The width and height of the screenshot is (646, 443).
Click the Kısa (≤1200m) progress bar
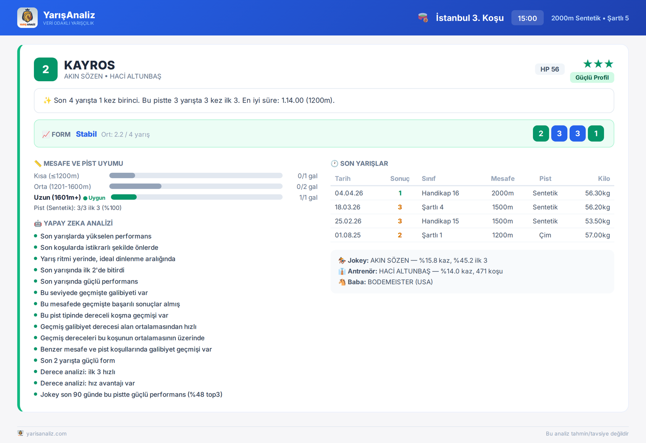coord(196,176)
